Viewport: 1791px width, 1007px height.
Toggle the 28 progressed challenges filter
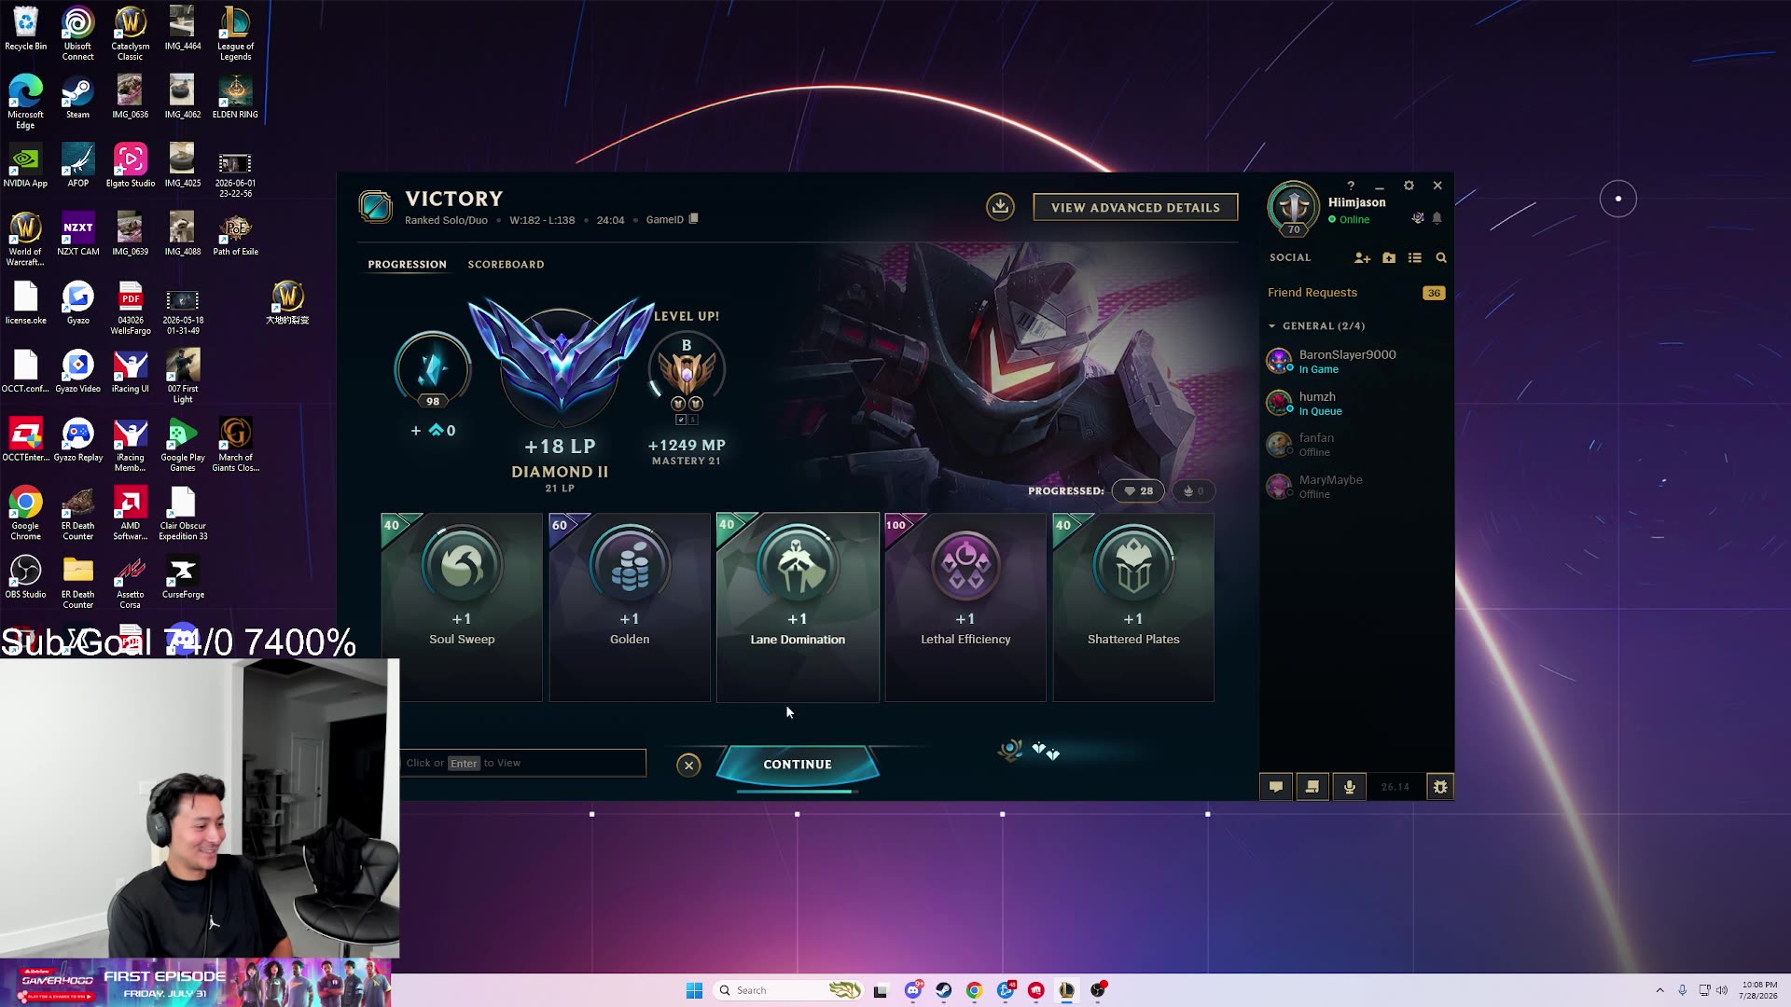pos(1138,490)
